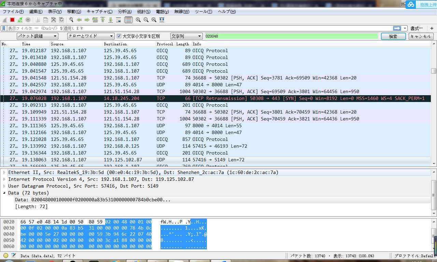Open the 表示(V) menu

[55, 12]
